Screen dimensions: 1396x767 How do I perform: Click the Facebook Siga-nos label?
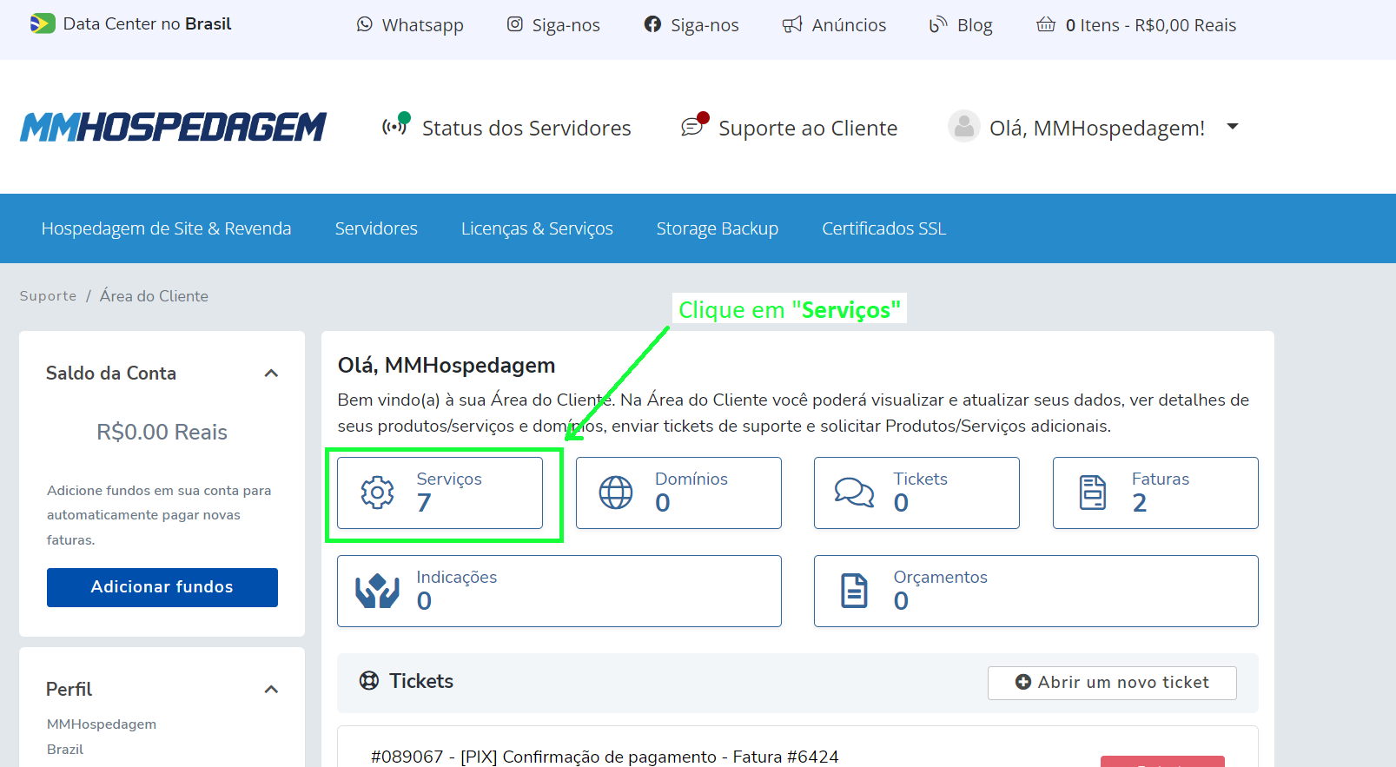point(705,25)
